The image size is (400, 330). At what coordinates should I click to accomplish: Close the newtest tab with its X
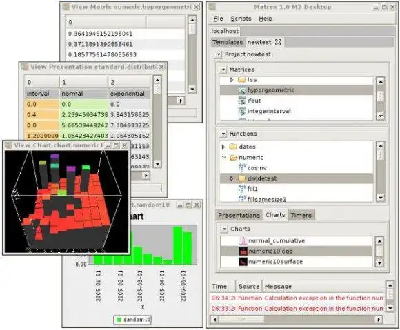[278, 42]
